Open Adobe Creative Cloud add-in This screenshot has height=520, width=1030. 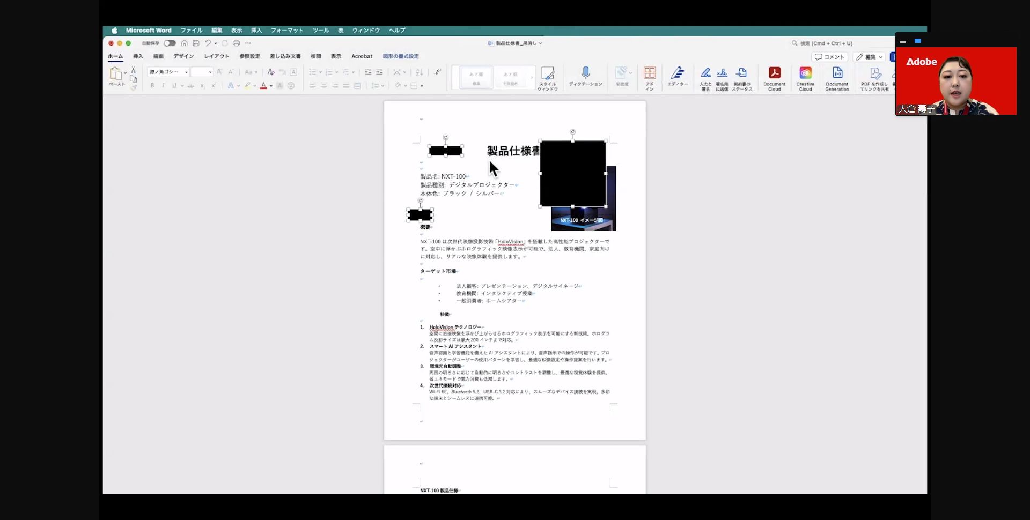pyautogui.click(x=805, y=78)
